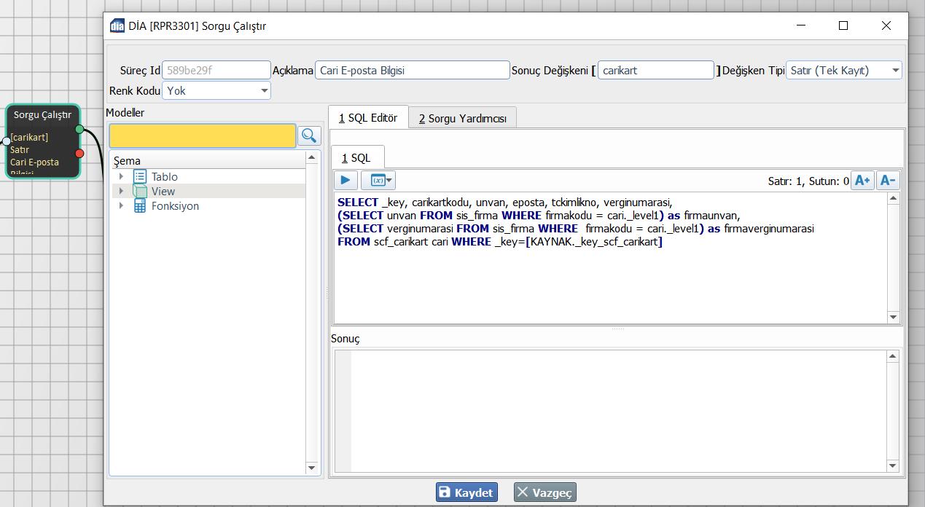Select the View cube icon
The image size is (925, 507).
pos(140,192)
